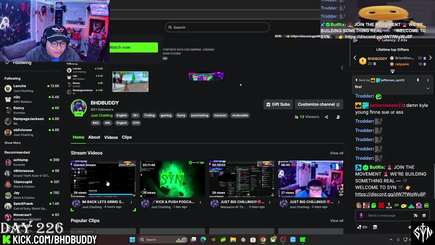The height and width of the screenshot is (245, 435).
Task: Open Xbox app in taskbar
Action: (x=273, y=240)
